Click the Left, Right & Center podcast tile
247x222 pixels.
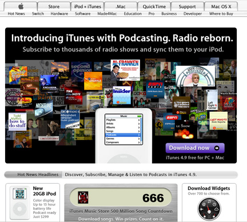click(x=212, y=100)
